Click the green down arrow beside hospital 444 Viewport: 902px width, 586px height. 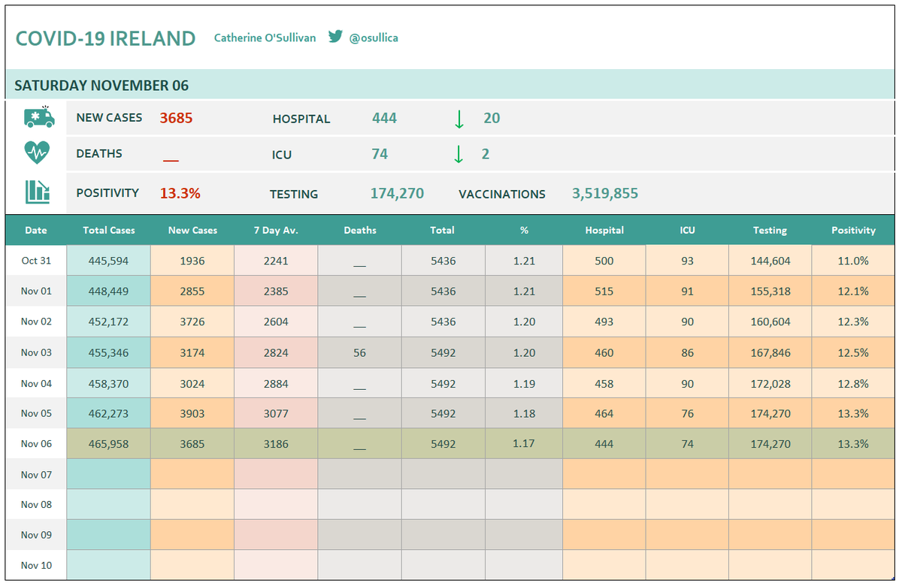459,119
